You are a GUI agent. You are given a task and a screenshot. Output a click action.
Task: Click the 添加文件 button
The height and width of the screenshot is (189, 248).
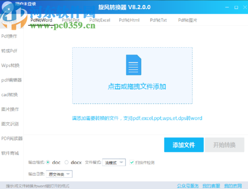pos(184,145)
